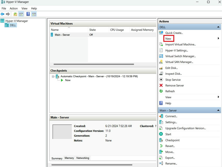Select the Automatic Checkpoint - Main - Server entry
Viewport: 222px width, 167px height.
(99, 76)
